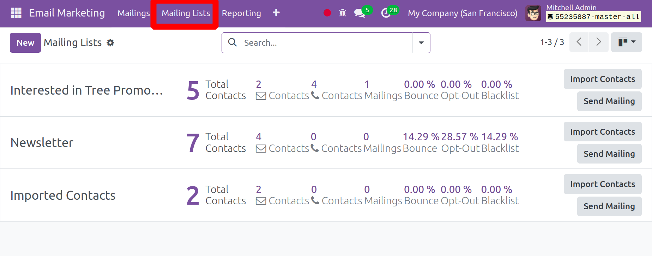Open the activities clock icon
This screenshot has width=652, height=256.
click(x=386, y=13)
